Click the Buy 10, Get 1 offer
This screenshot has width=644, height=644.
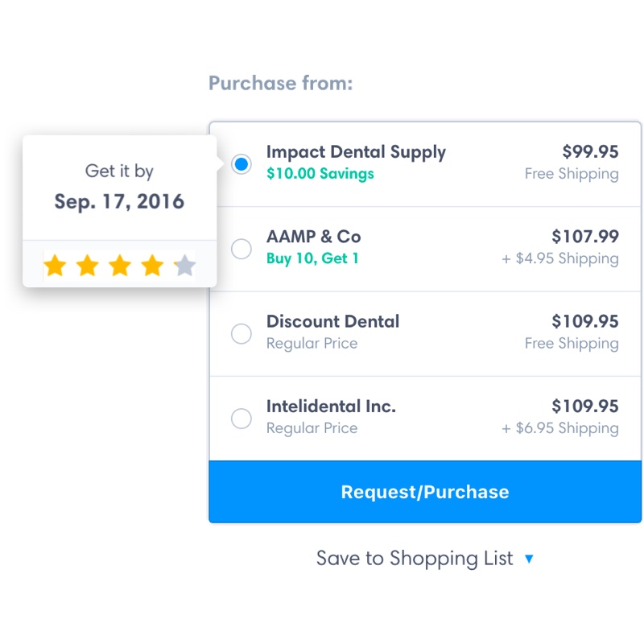coord(312,258)
